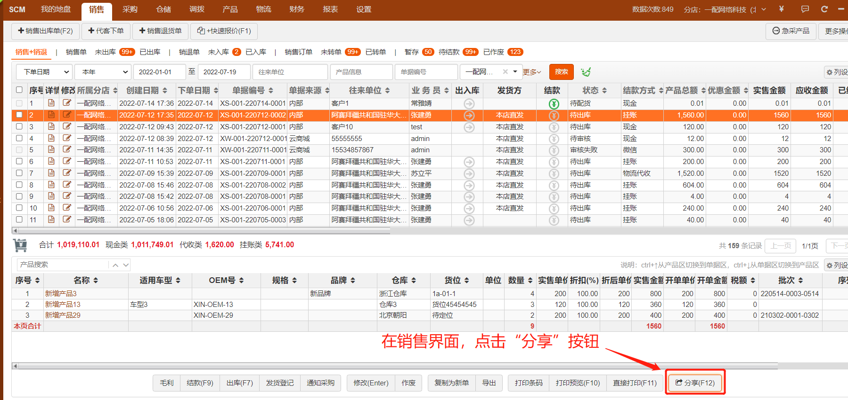Open the message chat icon in header

click(x=805, y=9)
